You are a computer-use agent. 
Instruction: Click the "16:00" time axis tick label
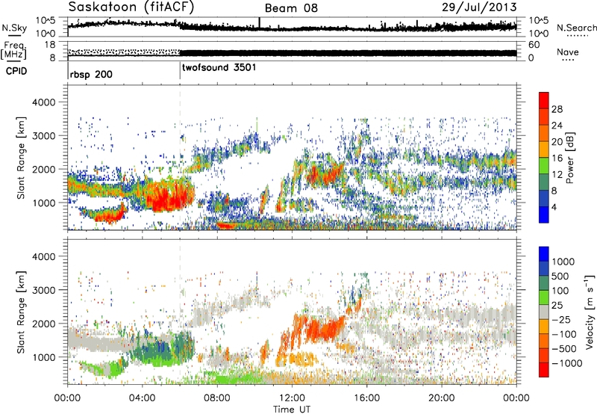(x=366, y=398)
